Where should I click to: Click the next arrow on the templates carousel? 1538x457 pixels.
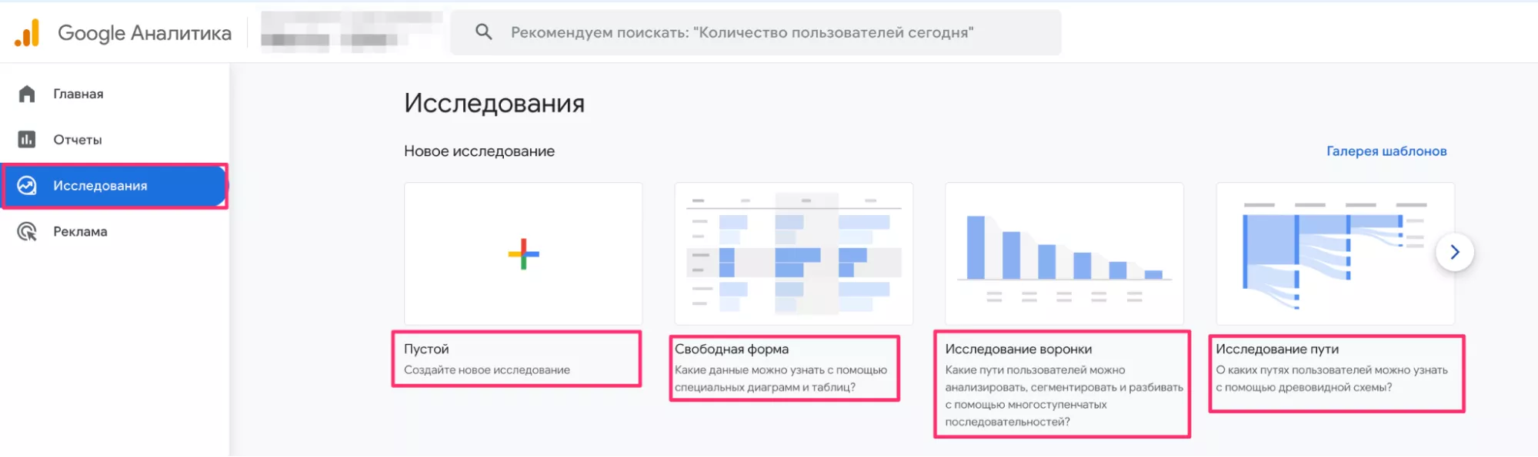click(1454, 252)
